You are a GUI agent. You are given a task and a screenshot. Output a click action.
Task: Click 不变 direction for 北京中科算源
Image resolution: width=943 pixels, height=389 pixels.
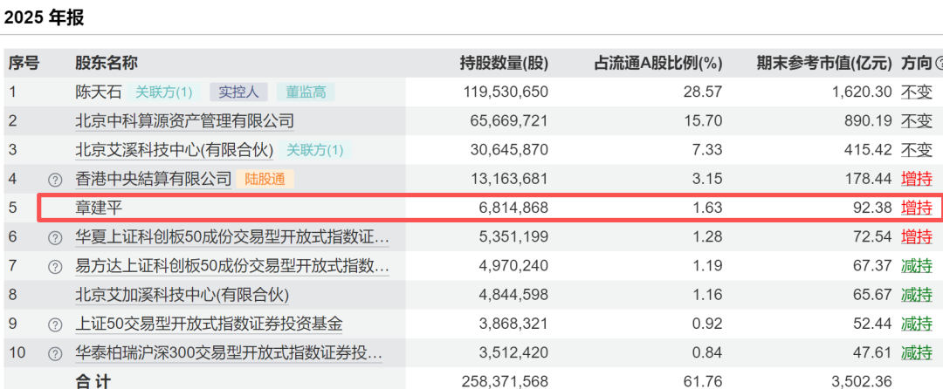(x=917, y=121)
